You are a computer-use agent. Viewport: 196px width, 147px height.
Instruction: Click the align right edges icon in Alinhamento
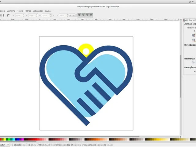(194, 36)
